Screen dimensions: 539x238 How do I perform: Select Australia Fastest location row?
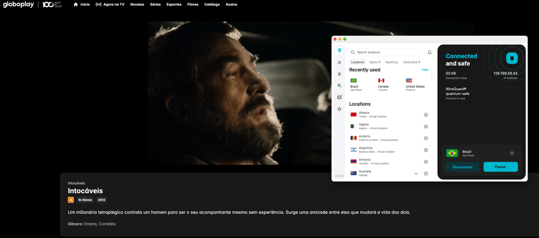point(390,173)
